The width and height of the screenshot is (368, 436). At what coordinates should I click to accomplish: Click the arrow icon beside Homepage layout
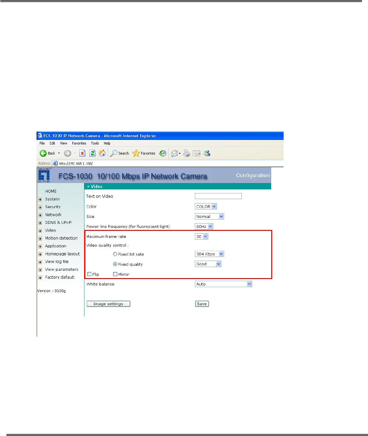[40, 254]
